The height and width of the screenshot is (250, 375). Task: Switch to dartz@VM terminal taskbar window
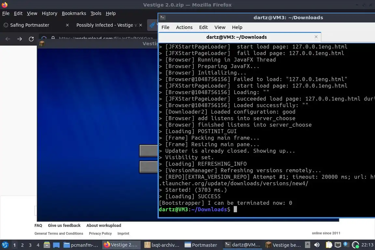point(243,245)
